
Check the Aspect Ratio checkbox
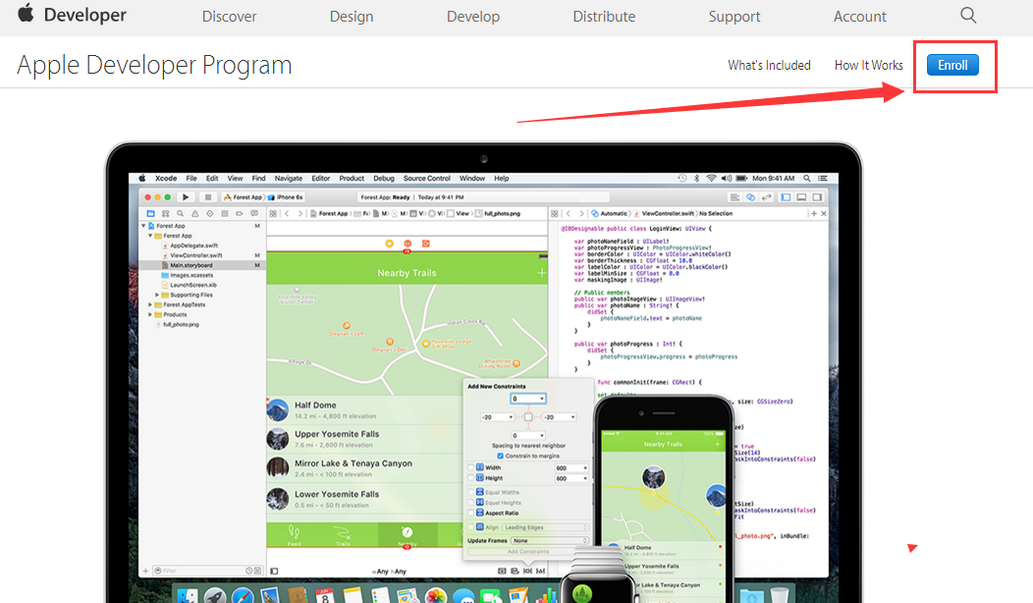tap(470, 513)
